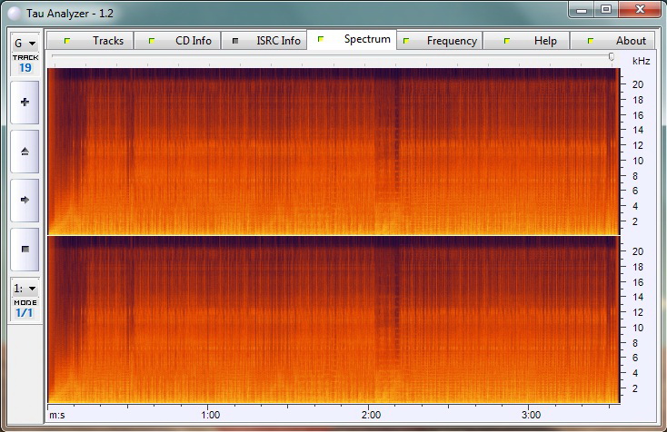This screenshot has height=432, width=667.
Task: Open the Help tab
Action: (526, 41)
